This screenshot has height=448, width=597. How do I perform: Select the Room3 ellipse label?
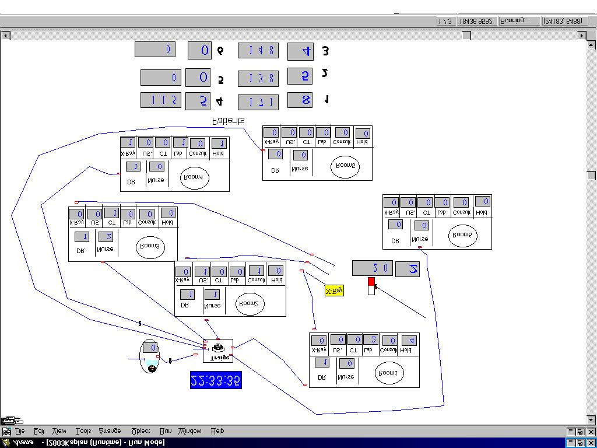coord(150,247)
